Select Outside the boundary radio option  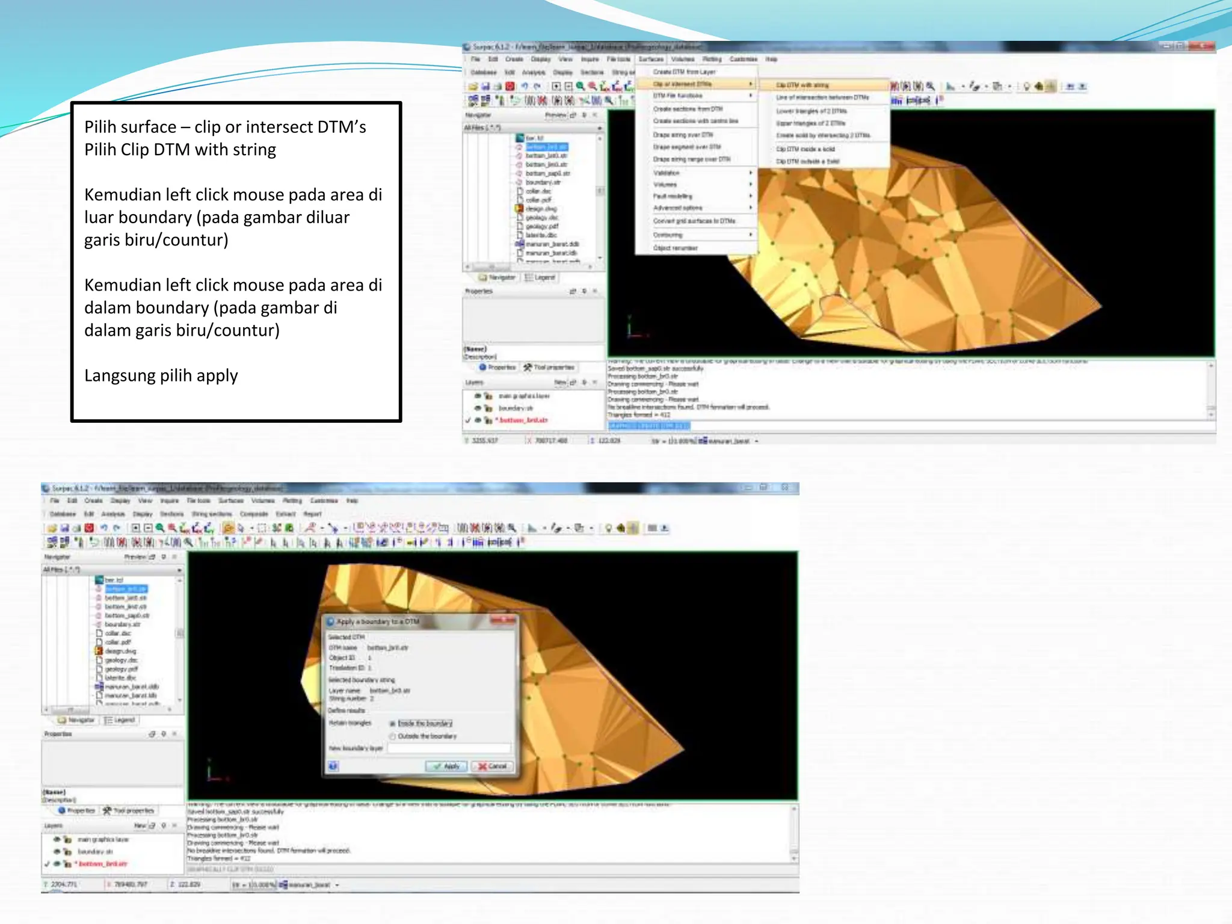[x=393, y=736]
